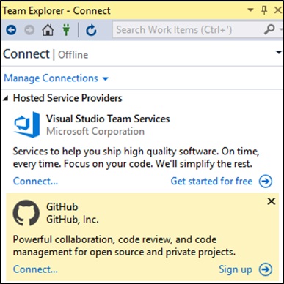This screenshot has width=284, height=284.
Task: Go to Team Explorer Home icon
Action: [x=48, y=30]
